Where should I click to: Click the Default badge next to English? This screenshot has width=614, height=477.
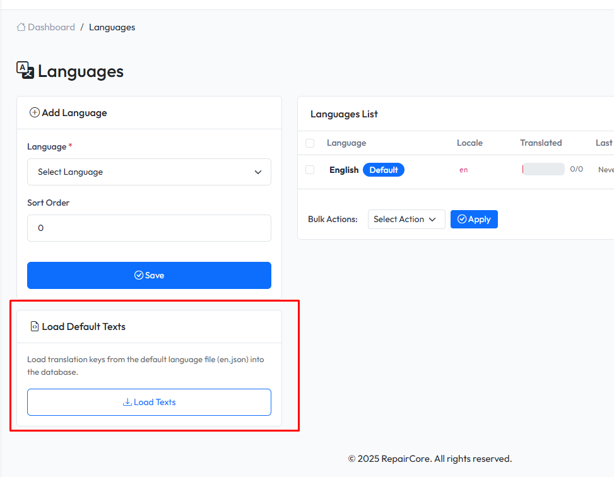pos(383,170)
